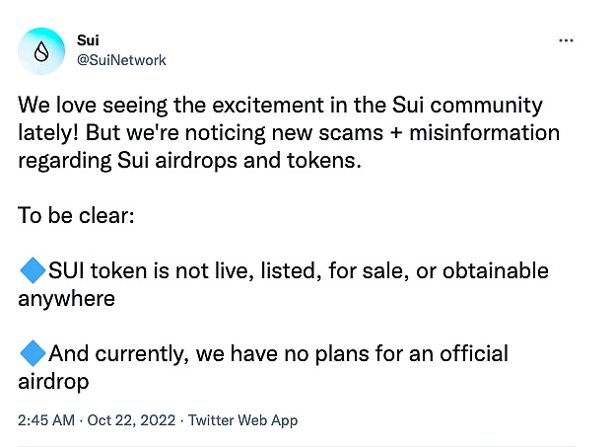Open the Twitter Web App source link
The width and height of the screenshot is (615, 447).
242,420
